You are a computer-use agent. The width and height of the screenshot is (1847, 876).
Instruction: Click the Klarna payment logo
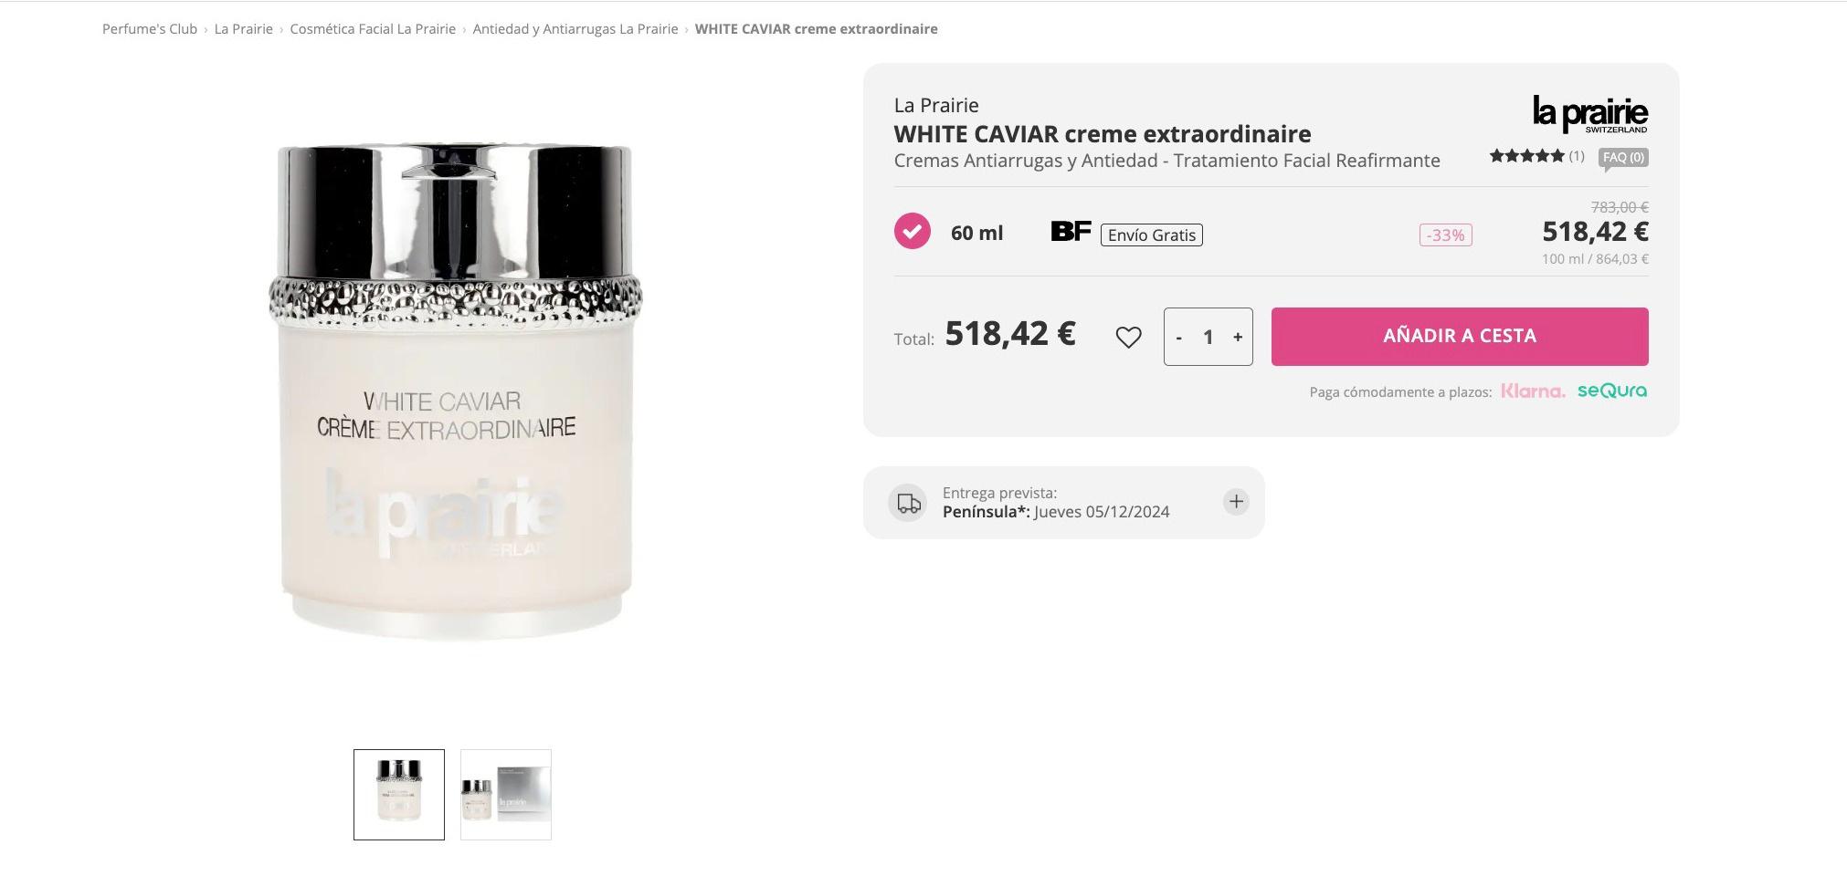[1533, 391]
